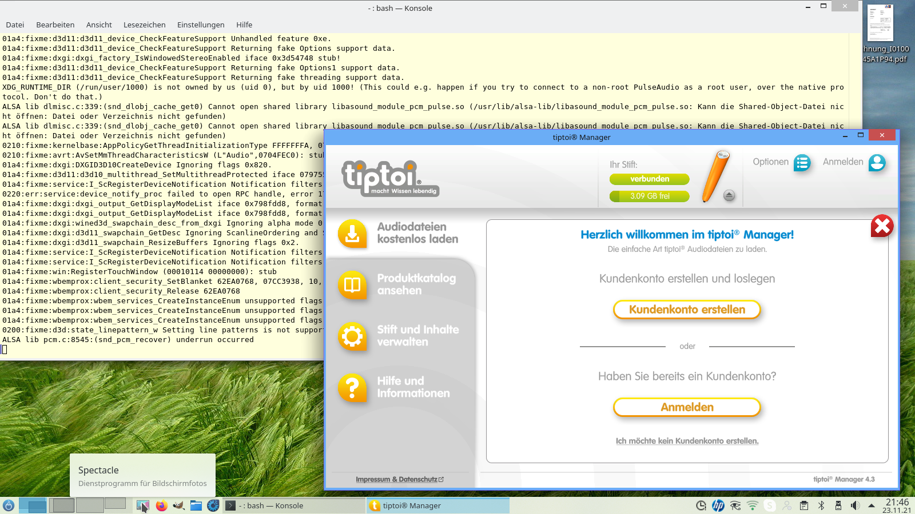Launch GIMP from the taskbar
The height and width of the screenshot is (514, 915).
pos(178,505)
